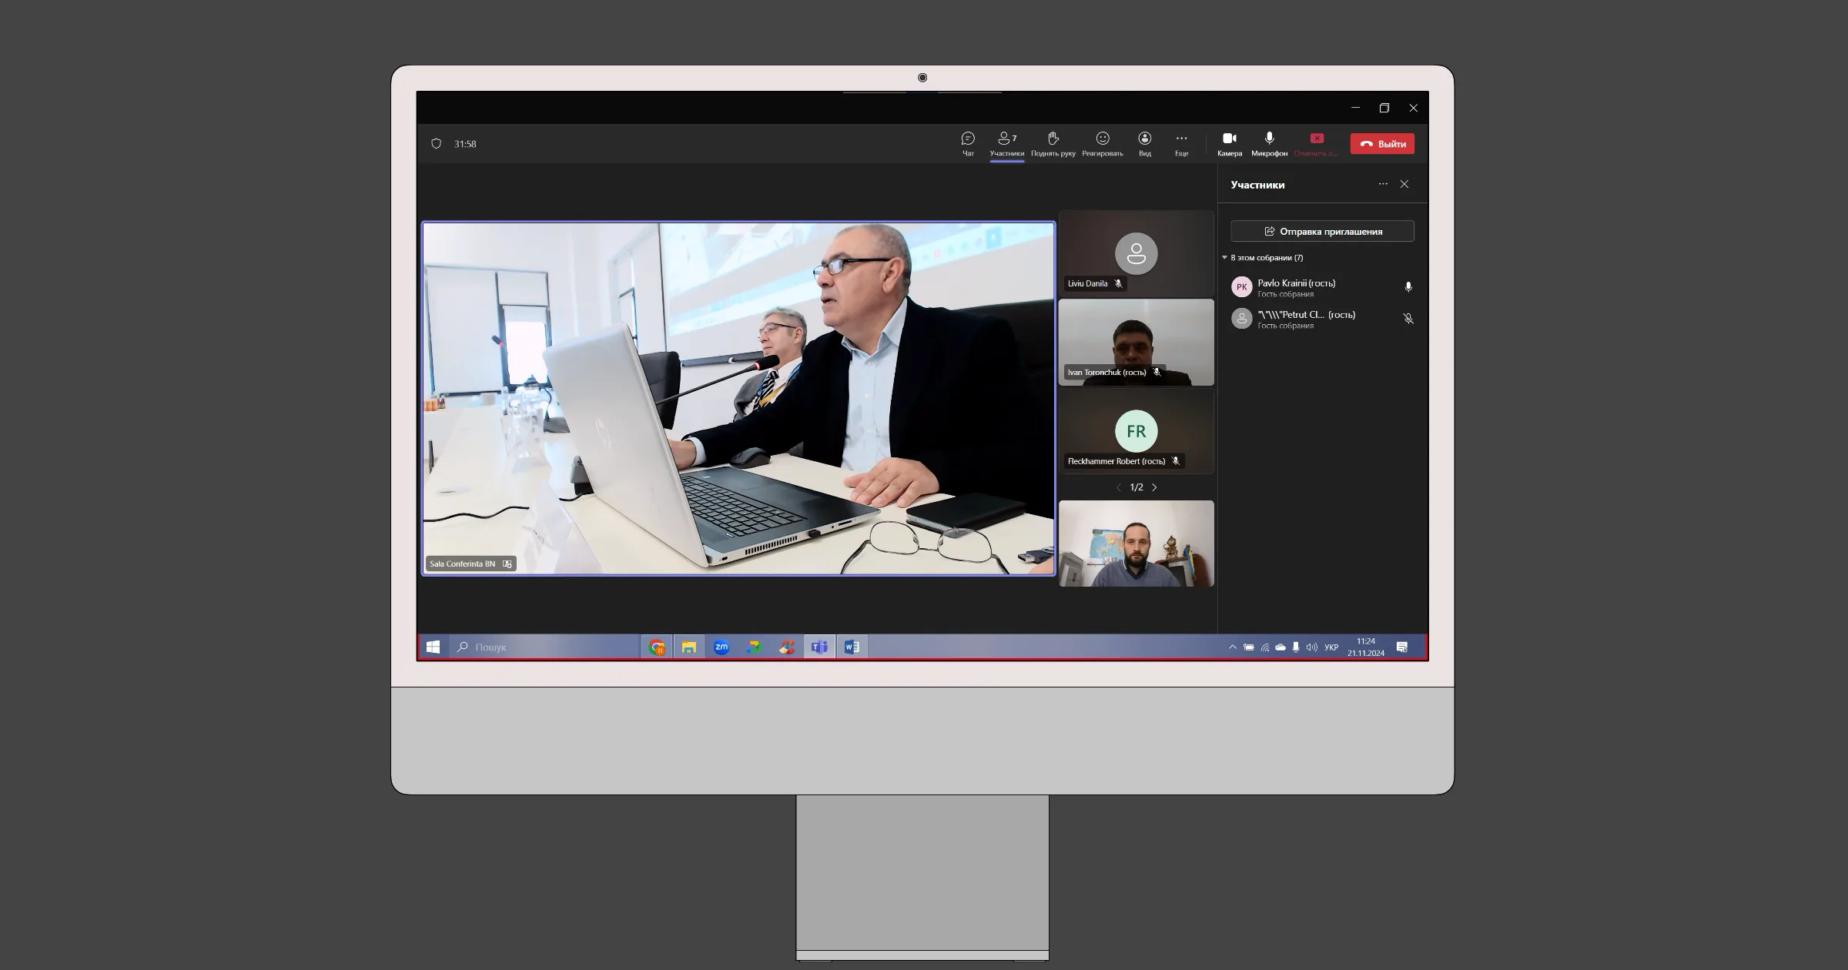Select participant Petrut Cl... (гость)
Image resolution: width=1848 pixels, height=970 pixels.
point(1322,319)
